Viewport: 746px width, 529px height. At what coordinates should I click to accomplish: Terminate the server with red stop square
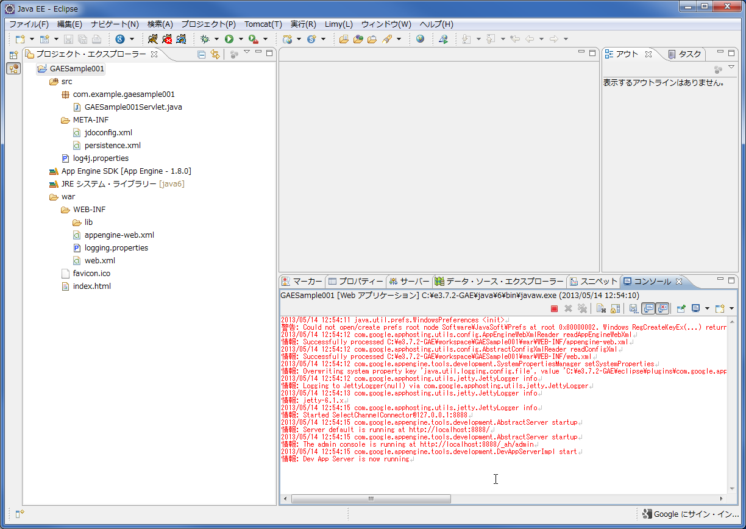point(554,309)
